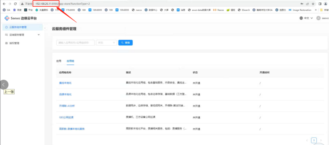This screenshot has height=145, width=329.
Task: Open the browser side panel icon
Action: 320,4
